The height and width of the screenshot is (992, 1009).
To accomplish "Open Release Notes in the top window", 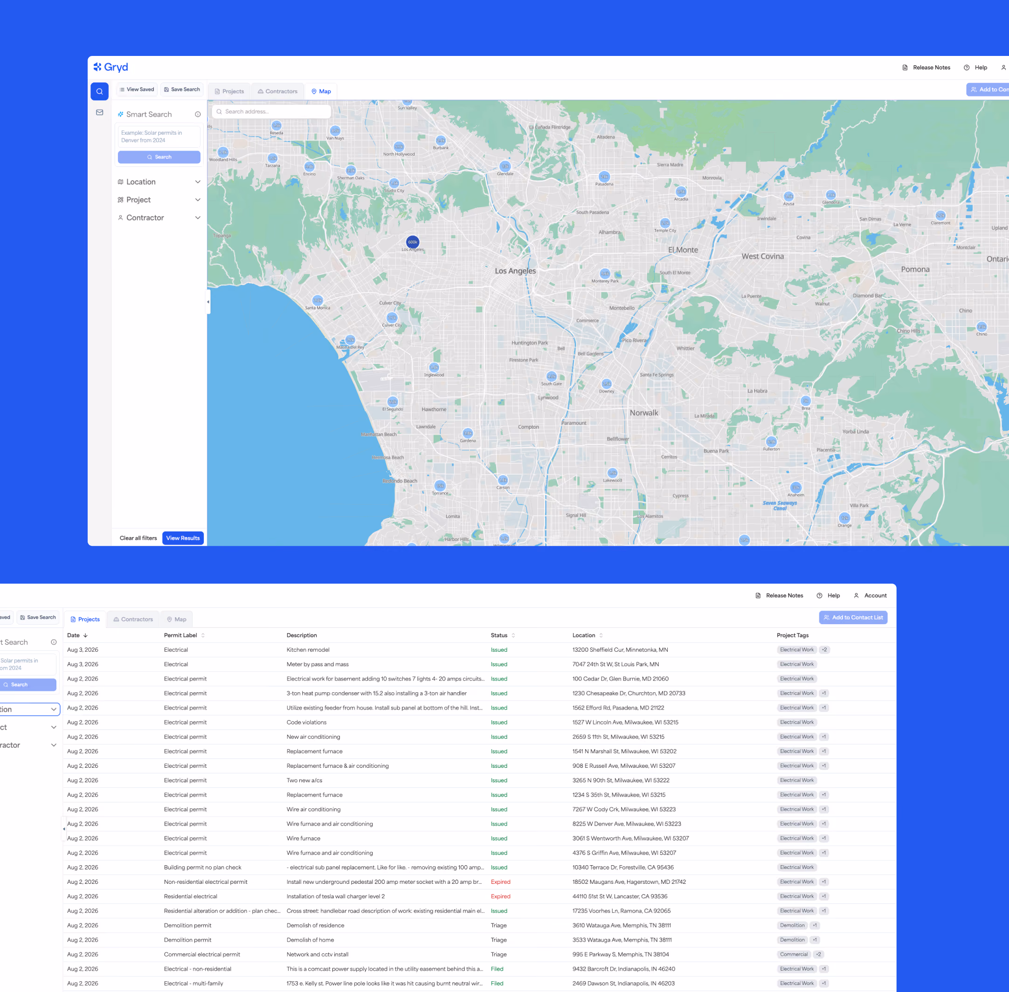I will click(x=926, y=67).
